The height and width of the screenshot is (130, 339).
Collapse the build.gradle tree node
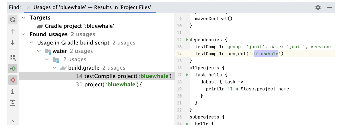[x=54, y=68]
